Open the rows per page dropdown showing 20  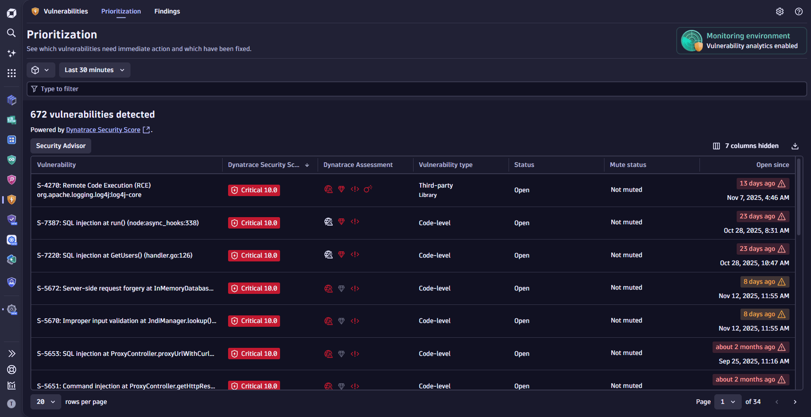click(x=45, y=402)
